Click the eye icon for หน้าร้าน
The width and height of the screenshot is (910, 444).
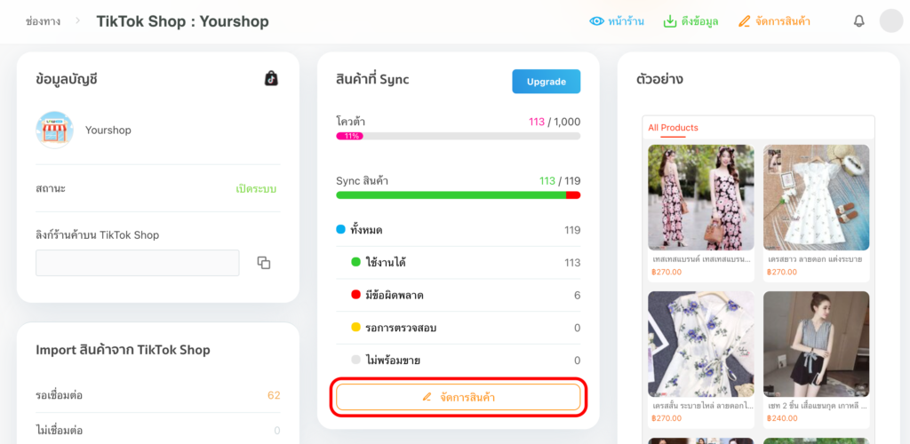pyautogui.click(x=597, y=21)
